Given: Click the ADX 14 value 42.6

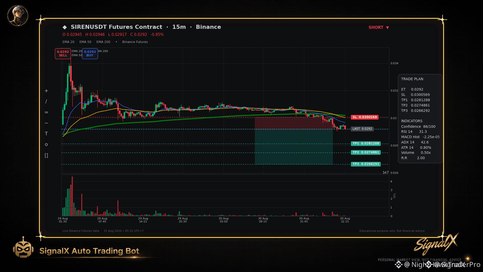Looking at the screenshot, I should point(425,142).
